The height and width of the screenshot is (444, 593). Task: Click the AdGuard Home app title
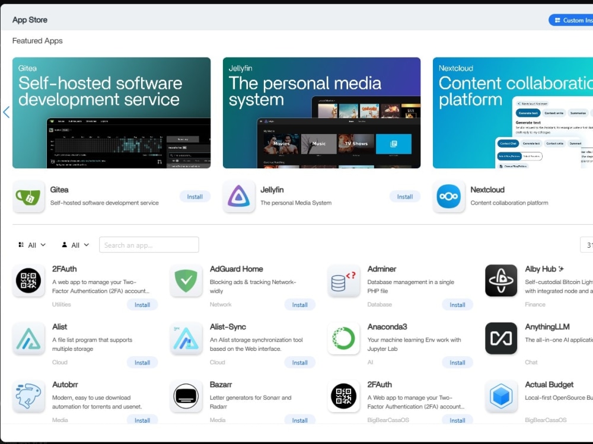coord(237,269)
